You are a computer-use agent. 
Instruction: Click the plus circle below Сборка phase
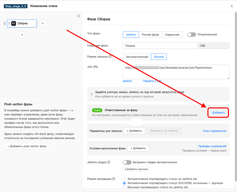(22, 35)
